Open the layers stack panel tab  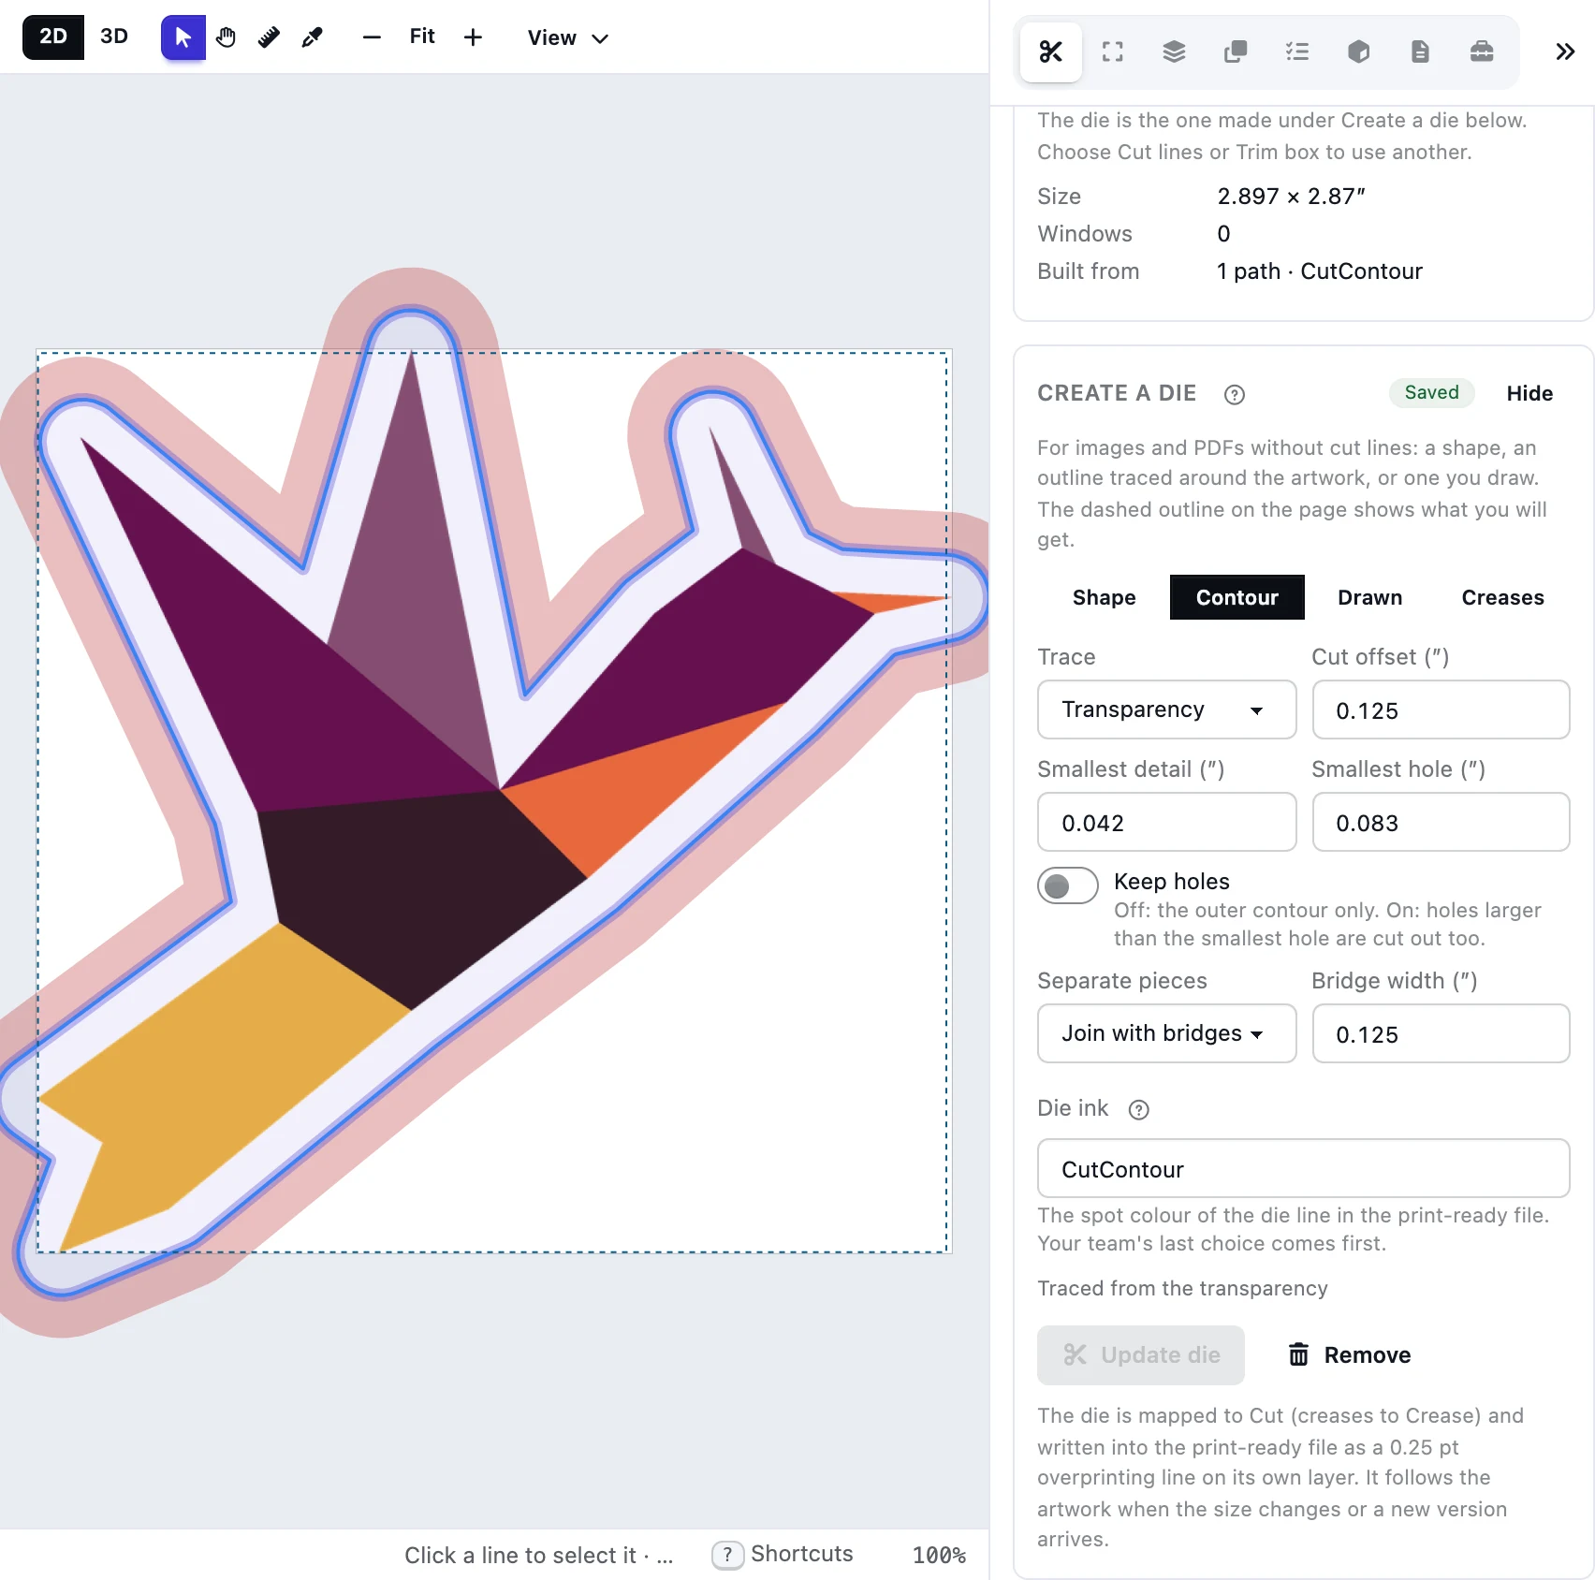[x=1174, y=51]
